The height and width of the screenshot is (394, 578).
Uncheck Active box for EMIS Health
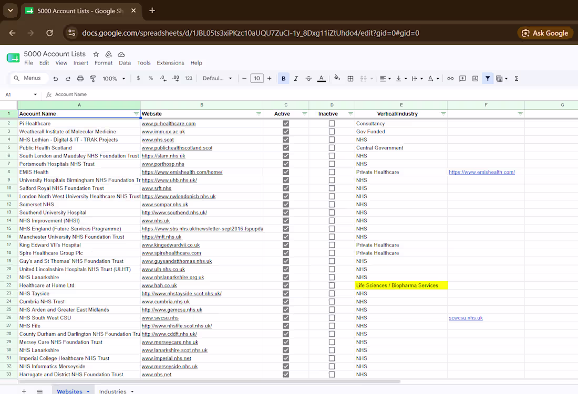pyautogui.click(x=286, y=172)
